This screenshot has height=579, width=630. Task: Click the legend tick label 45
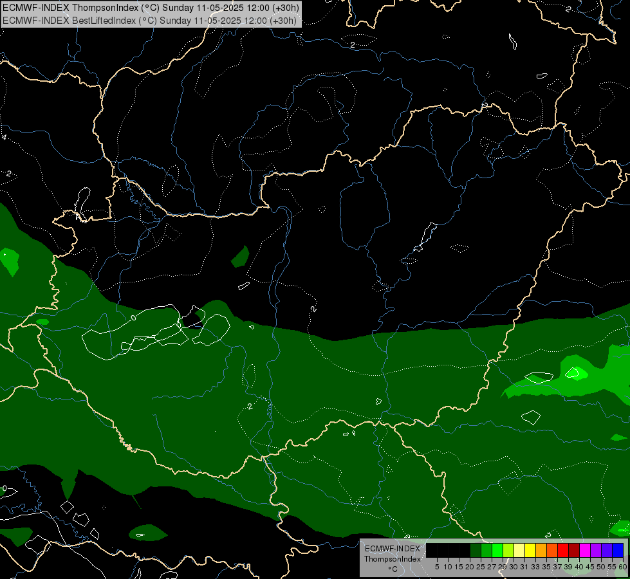[x=590, y=567]
